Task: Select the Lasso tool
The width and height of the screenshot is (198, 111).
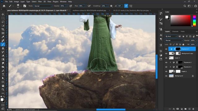Action: pos(3,22)
